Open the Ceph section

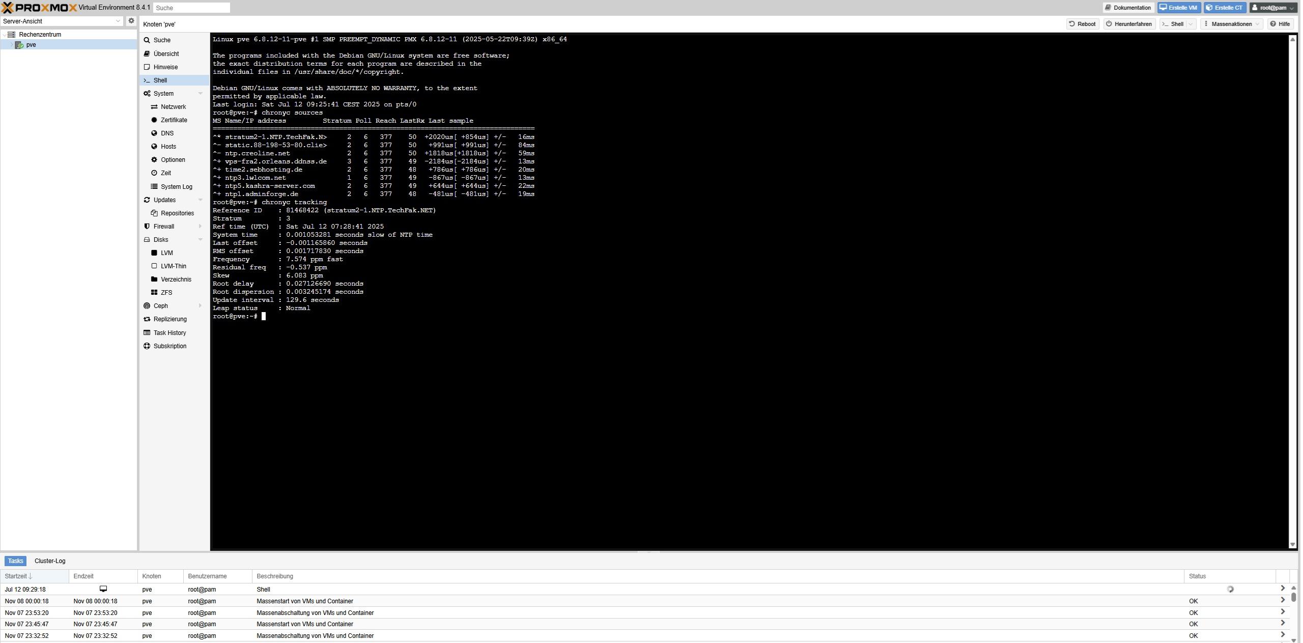coord(160,306)
